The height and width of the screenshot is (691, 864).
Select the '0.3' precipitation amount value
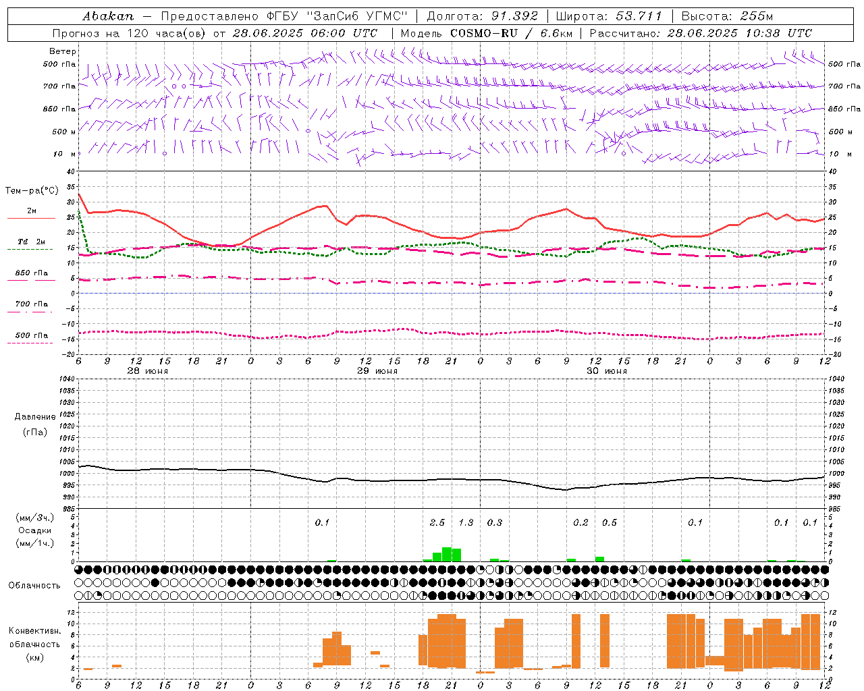(495, 523)
